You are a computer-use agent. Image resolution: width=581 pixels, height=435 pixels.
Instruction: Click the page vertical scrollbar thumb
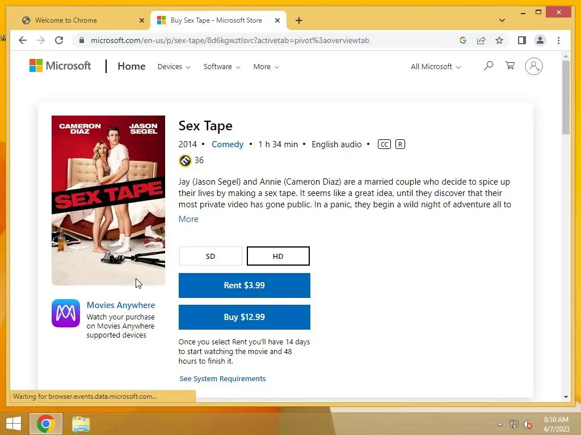click(566, 97)
